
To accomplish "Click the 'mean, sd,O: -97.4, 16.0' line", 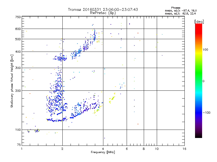I will tap(181, 11).
